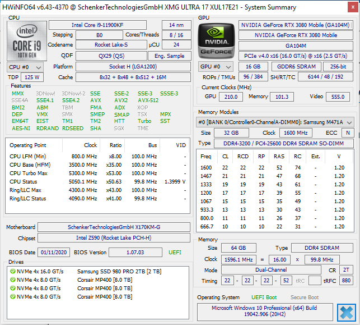Close the summary with the blue X button
Image resolution: width=360 pixels, height=325 pixels.
point(347,313)
